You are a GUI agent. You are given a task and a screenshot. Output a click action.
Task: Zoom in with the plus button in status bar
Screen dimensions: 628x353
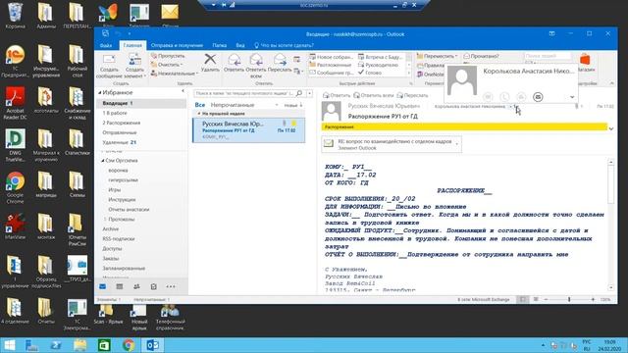[593, 299]
